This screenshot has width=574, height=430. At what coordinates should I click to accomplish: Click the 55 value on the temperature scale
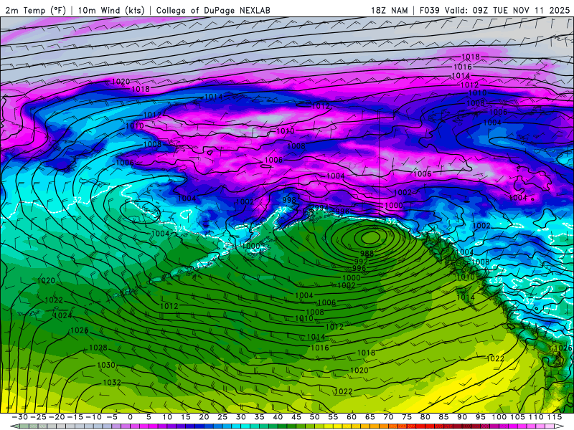click(333, 417)
